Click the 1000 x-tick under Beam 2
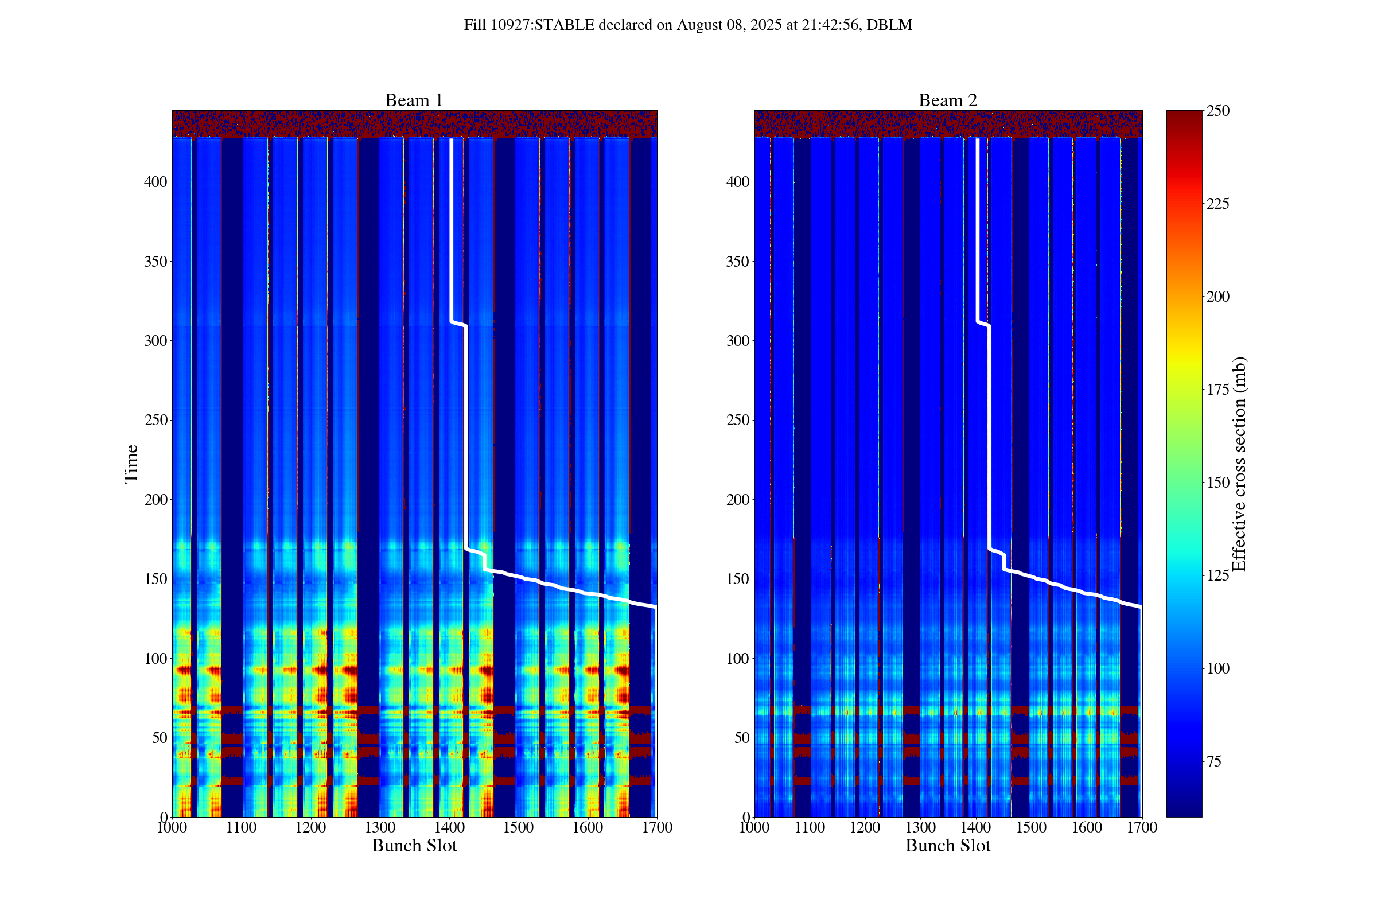This screenshot has width=1377, height=918. click(x=754, y=827)
